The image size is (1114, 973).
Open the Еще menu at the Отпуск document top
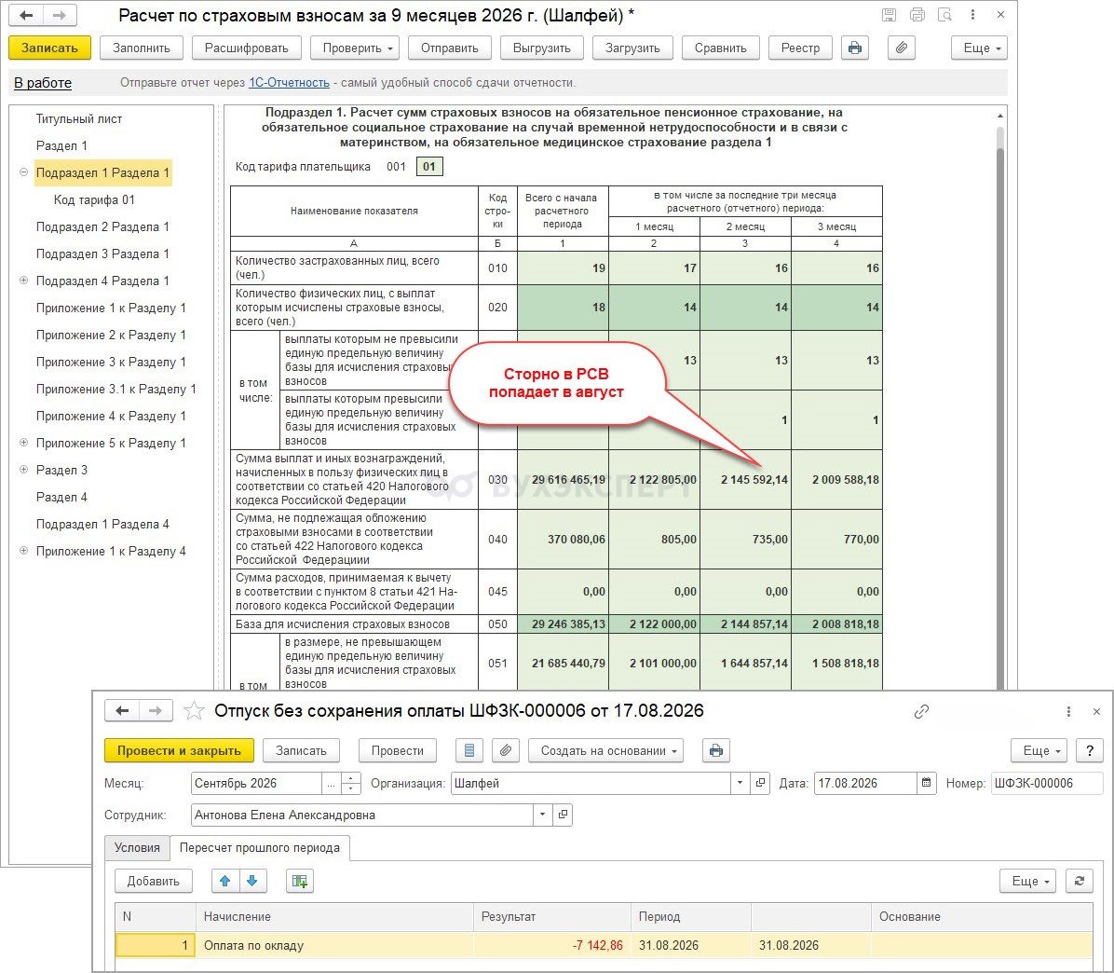tap(1039, 750)
